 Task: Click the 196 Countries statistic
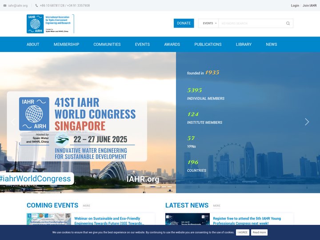pos(196,166)
